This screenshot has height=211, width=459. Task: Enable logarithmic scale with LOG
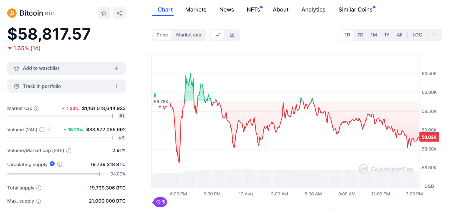417,35
